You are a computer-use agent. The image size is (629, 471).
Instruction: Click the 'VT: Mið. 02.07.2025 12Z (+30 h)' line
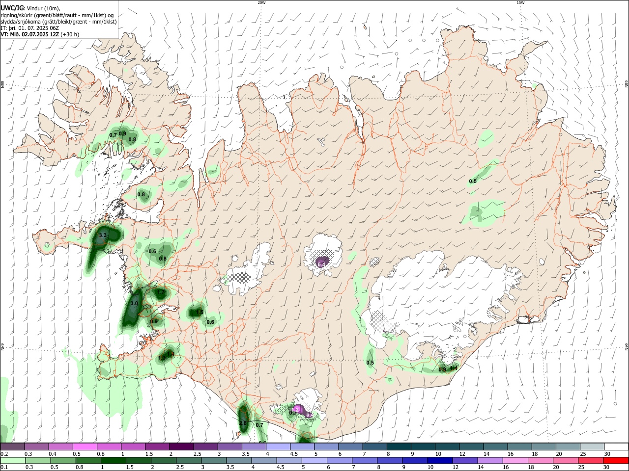click(x=40, y=34)
